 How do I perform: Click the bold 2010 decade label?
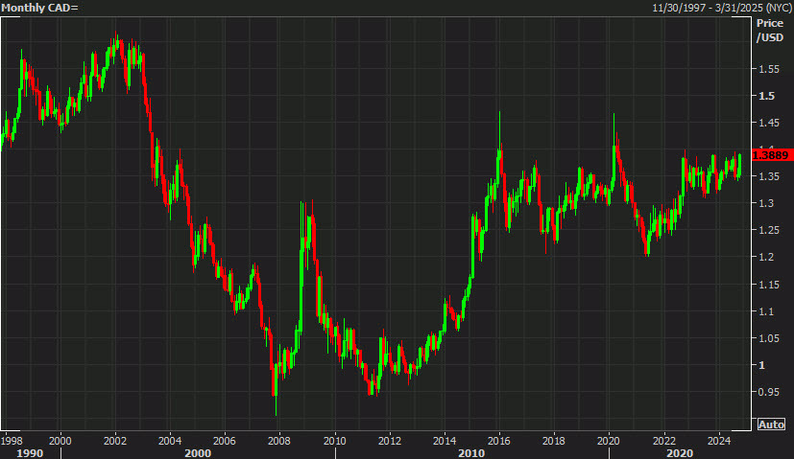pos(471,453)
